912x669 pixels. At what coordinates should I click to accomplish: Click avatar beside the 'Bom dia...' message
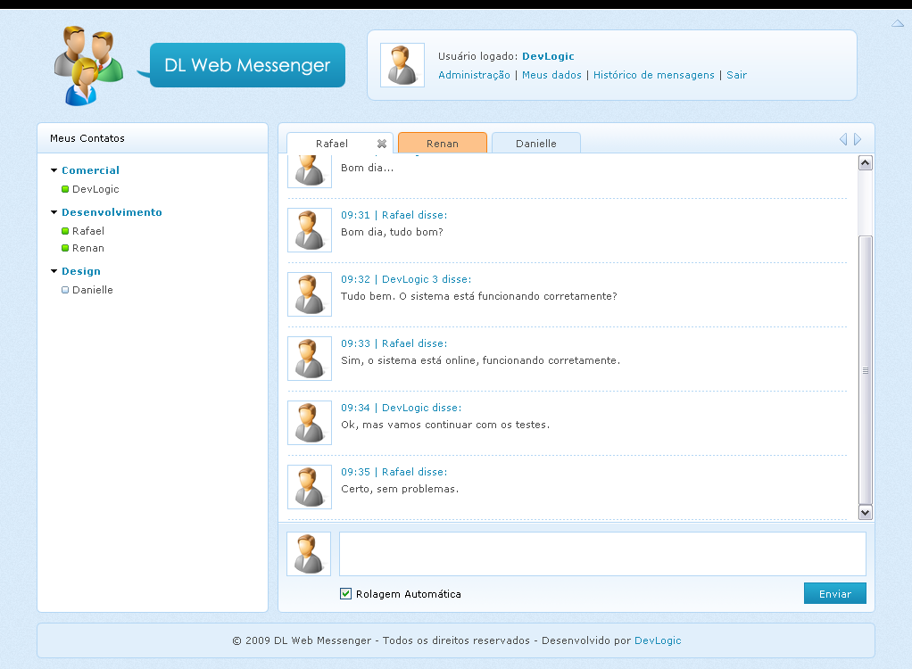tap(310, 171)
